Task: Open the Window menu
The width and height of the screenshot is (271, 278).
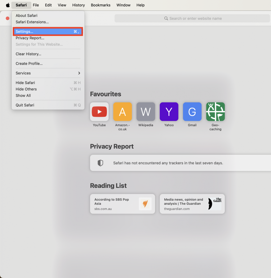Action: tap(123, 5)
